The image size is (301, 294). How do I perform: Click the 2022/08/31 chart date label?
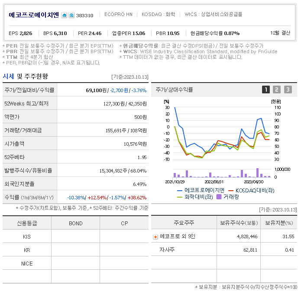[x=214, y=182]
